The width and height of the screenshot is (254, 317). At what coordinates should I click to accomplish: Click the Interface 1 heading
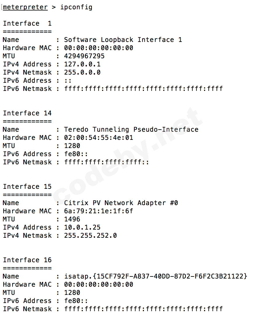pos(27,24)
